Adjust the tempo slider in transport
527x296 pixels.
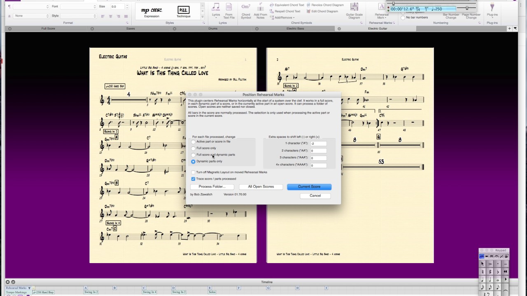click(467, 8)
